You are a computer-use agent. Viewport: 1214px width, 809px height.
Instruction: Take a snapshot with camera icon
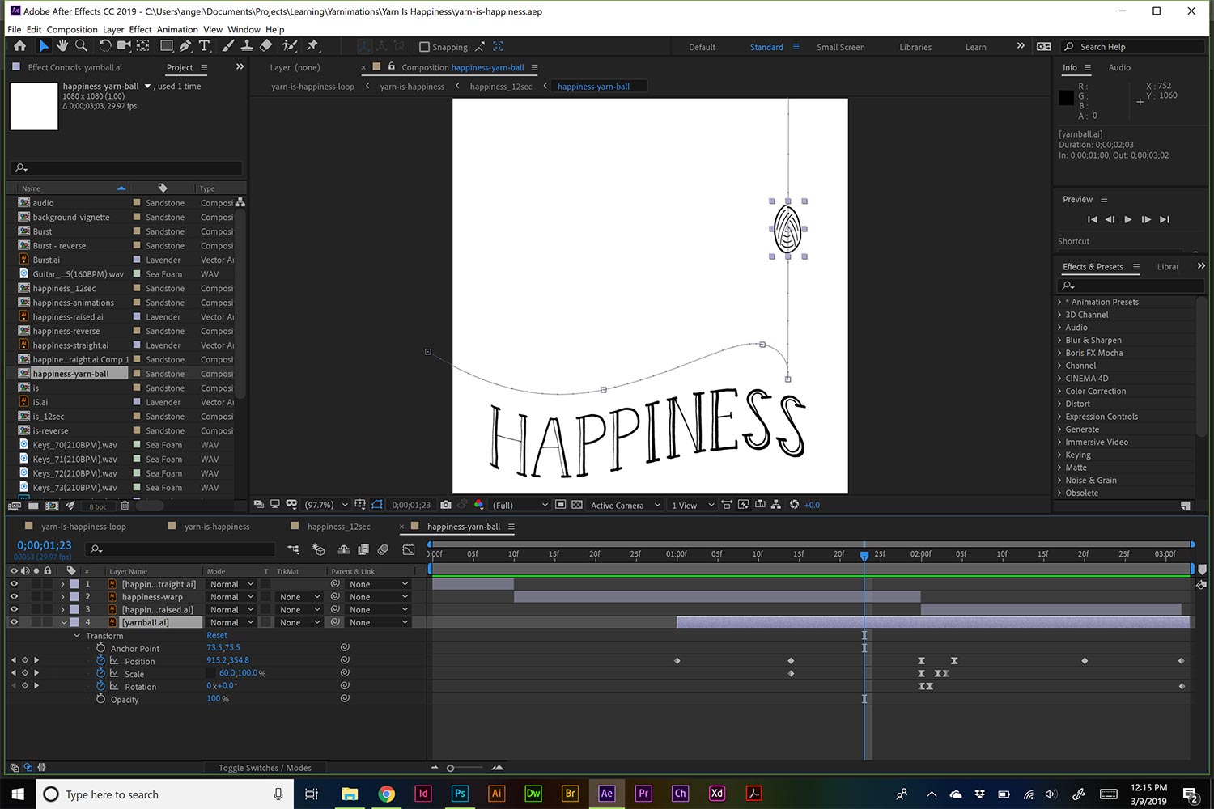(446, 505)
